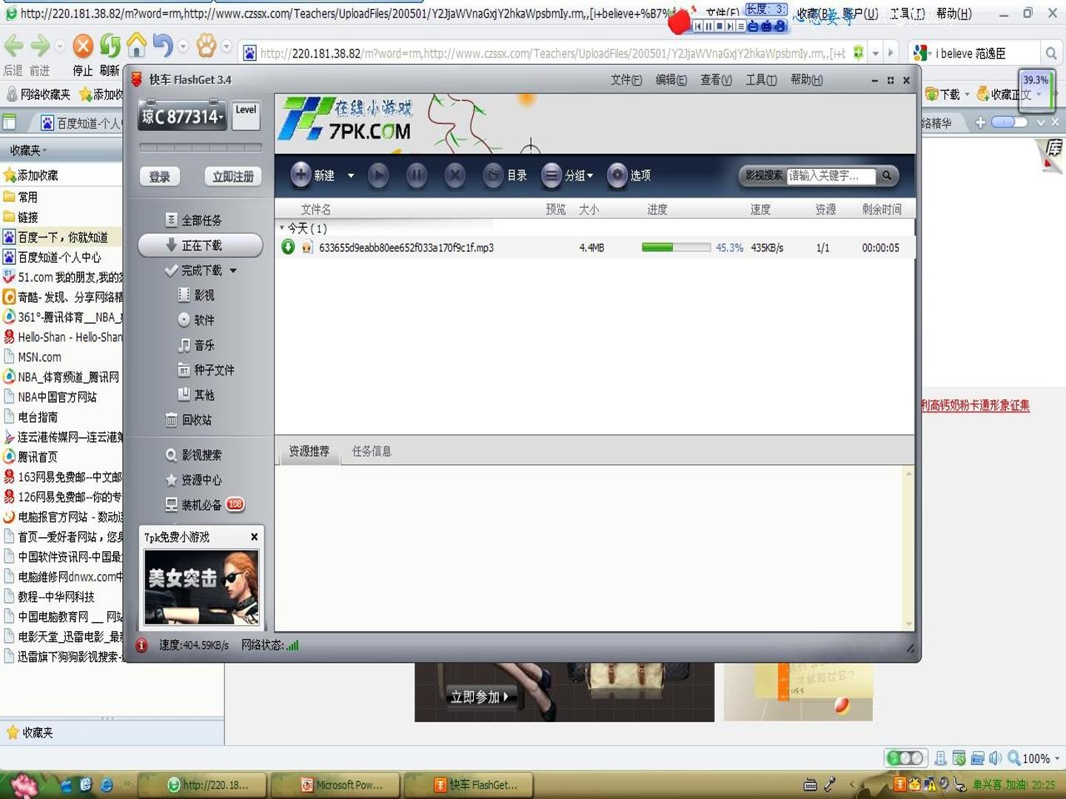Click the 登录 button
The height and width of the screenshot is (799, 1066).
(x=160, y=177)
